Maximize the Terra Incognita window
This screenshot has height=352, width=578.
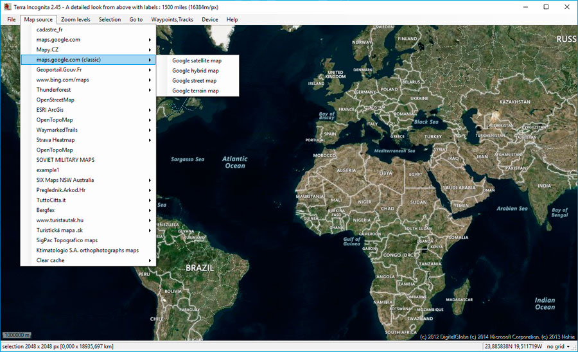point(546,7)
